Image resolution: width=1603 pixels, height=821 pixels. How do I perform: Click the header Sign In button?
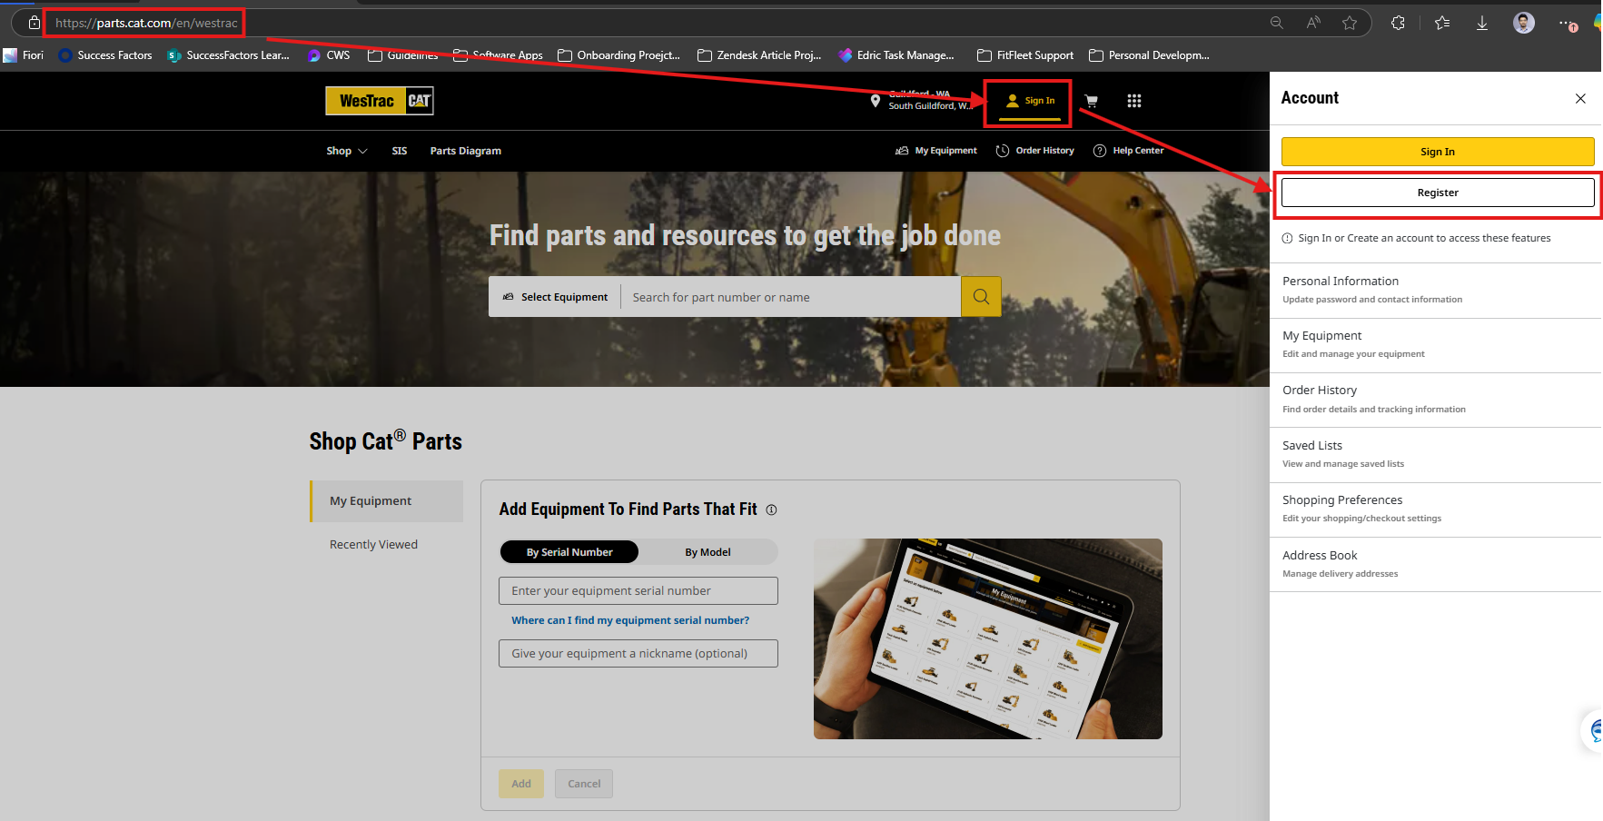pos(1030,101)
